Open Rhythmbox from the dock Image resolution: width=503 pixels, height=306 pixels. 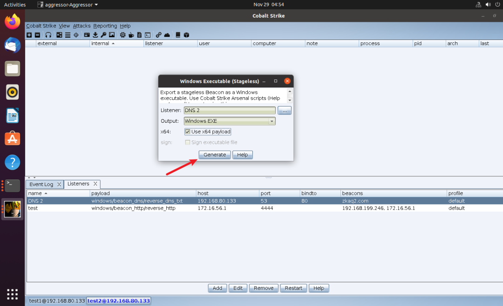pyautogui.click(x=13, y=92)
